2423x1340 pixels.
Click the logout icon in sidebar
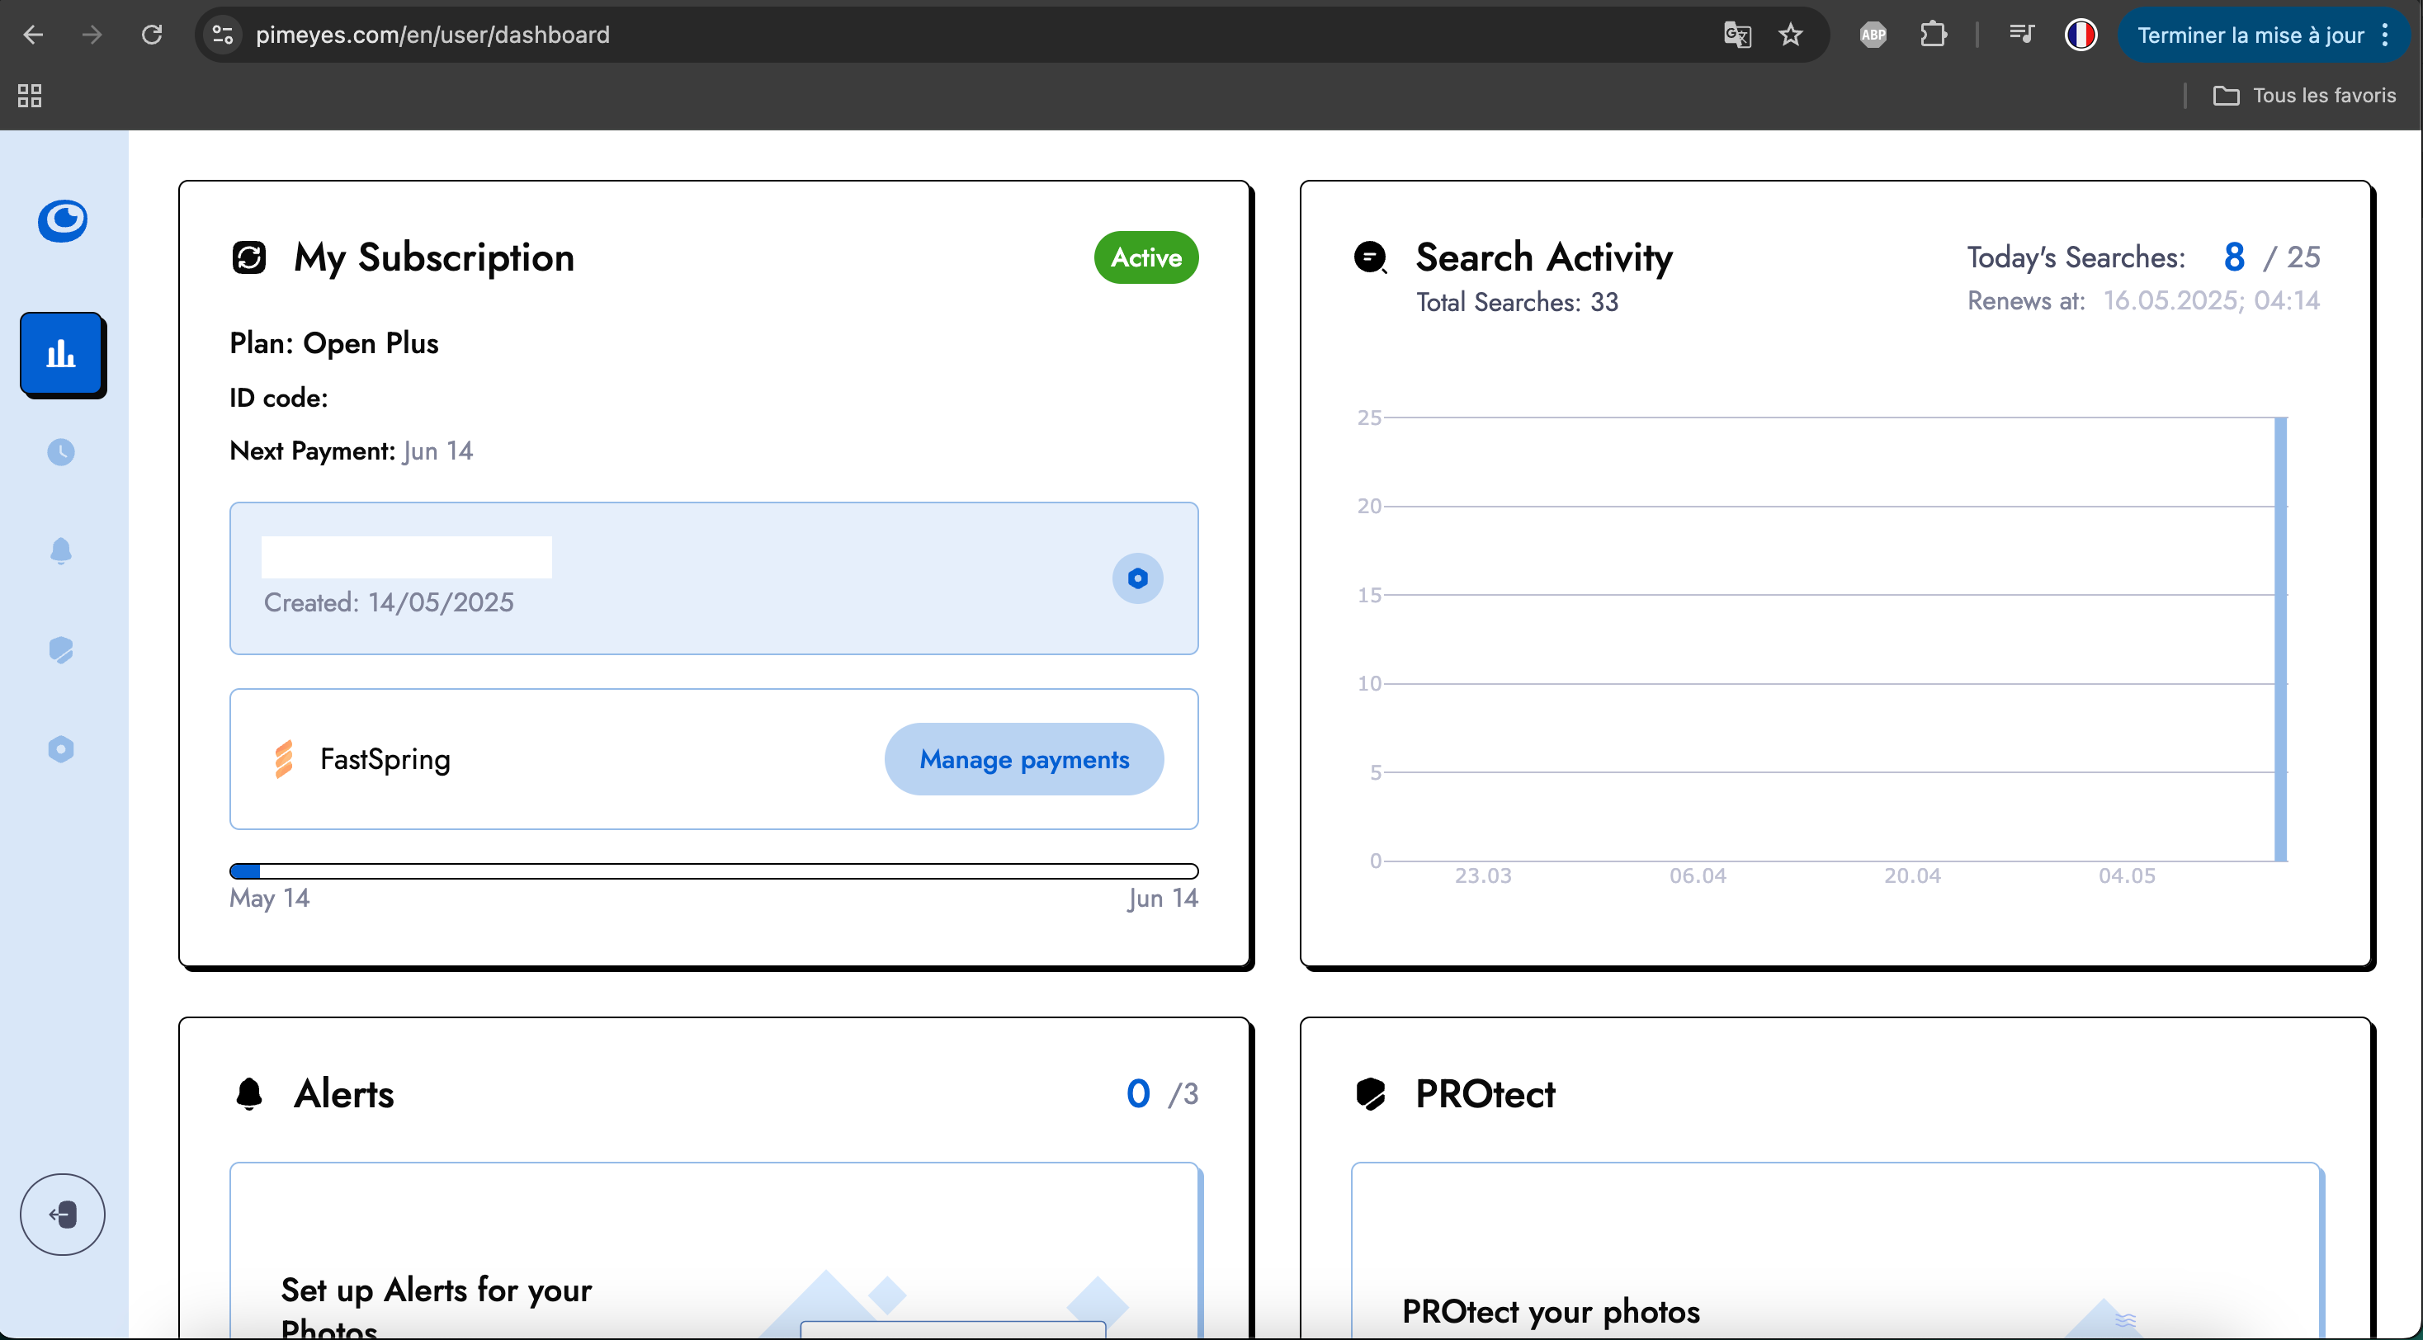click(63, 1214)
